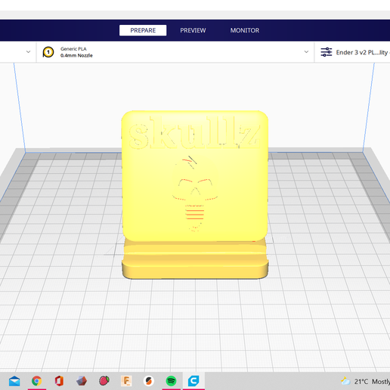Expand the Generic PLA material dropdown
Screen dimensions: 390x390
pos(306,52)
